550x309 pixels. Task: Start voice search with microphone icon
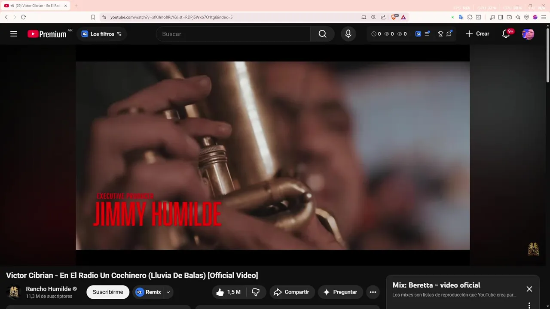pyautogui.click(x=348, y=34)
